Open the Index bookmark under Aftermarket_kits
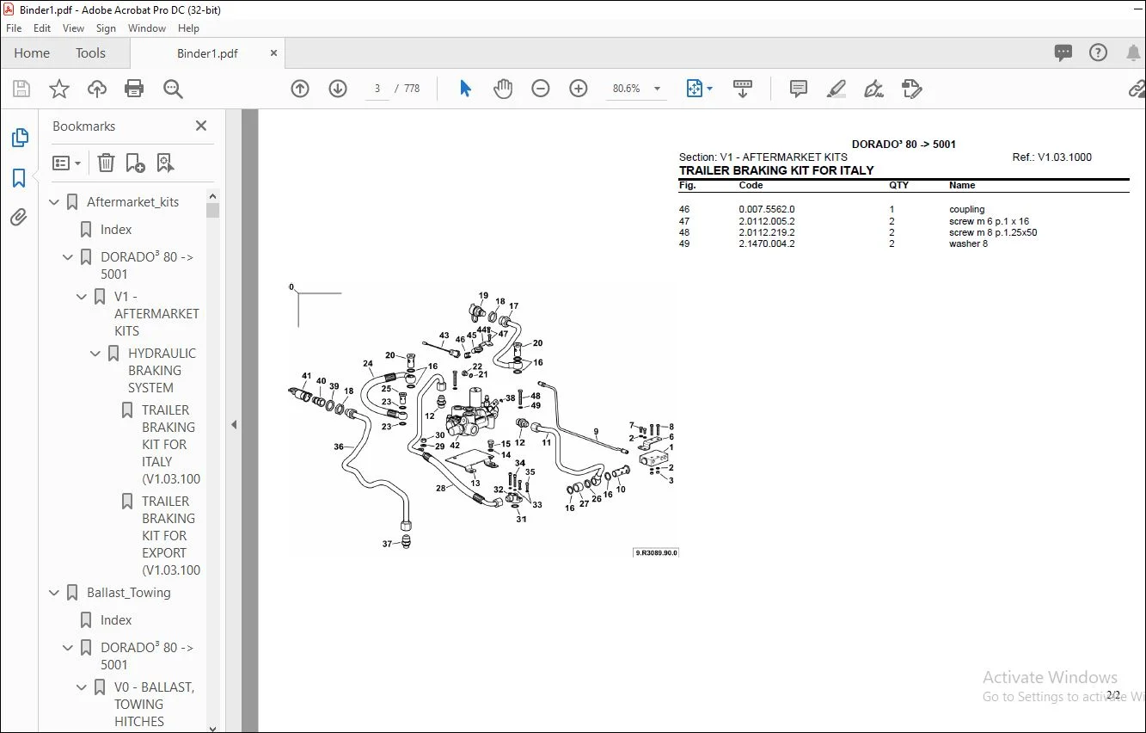The width and height of the screenshot is (1146, 733). pyautogui.click(x=116, y=230)
